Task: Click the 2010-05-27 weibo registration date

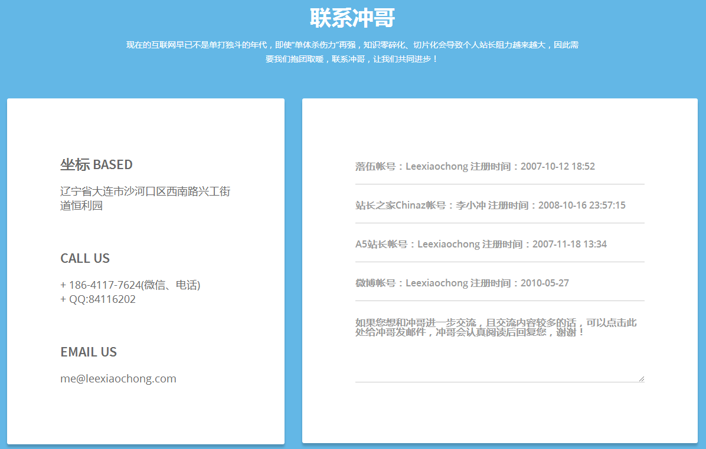Action: click(x=545, y=283)
